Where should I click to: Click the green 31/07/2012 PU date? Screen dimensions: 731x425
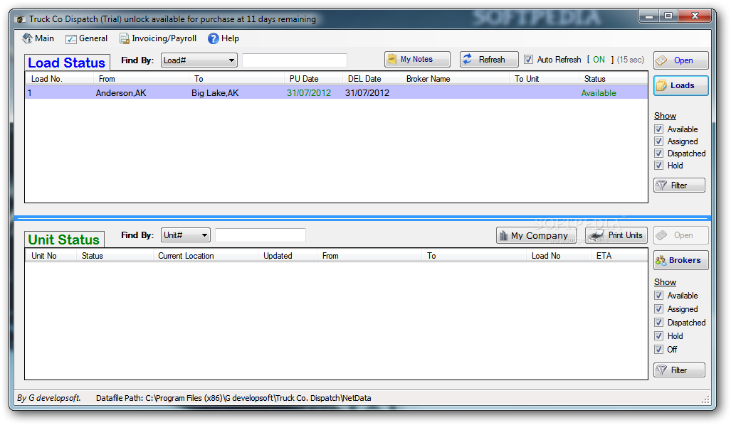coord(309,93)
